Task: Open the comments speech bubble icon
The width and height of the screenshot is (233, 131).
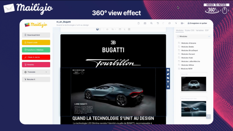Action: [x=170, y=23]
